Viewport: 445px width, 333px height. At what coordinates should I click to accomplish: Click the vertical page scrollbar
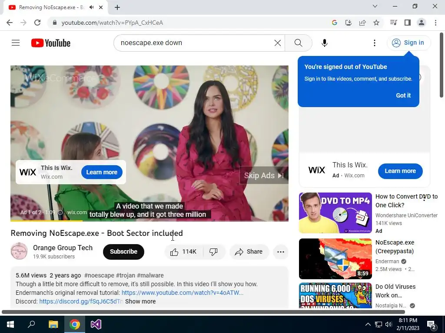coord(442,65)
